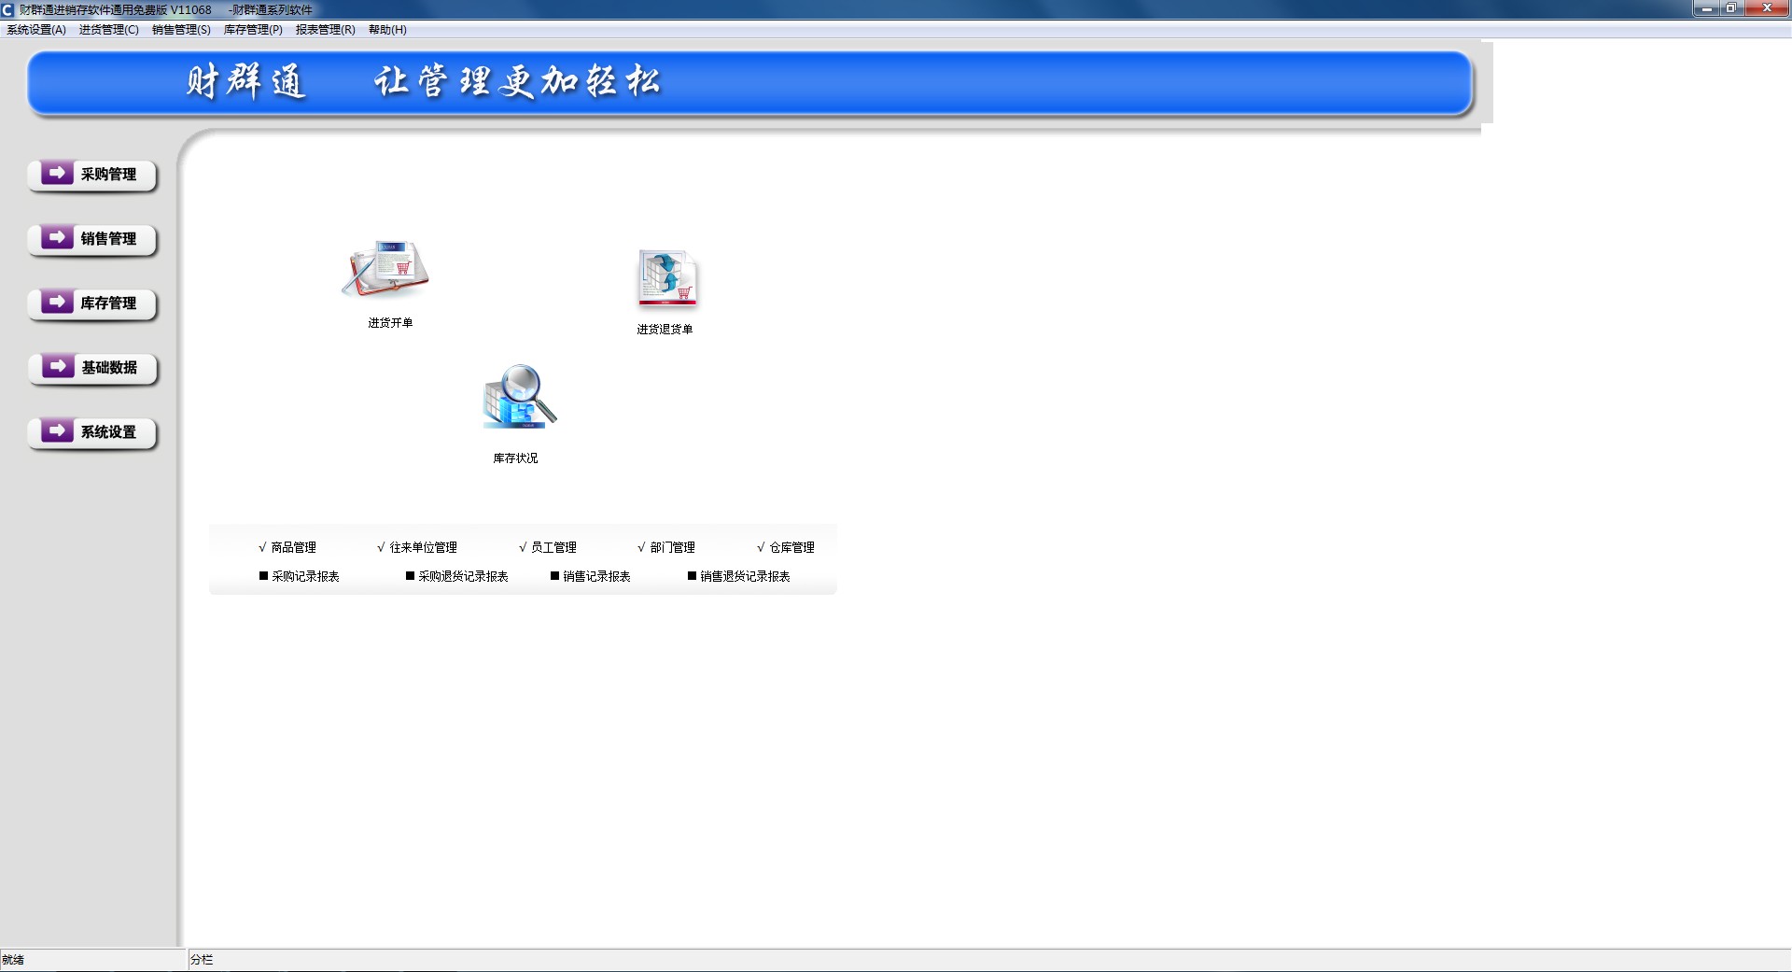Select the 员工管理 link
The height and width of the screenshot is (972, 1792).
click(553, 547)
